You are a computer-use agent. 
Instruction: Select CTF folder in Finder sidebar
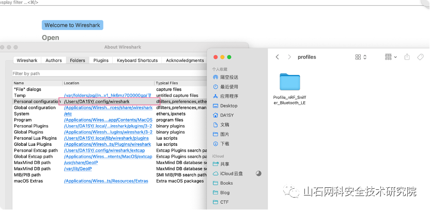[x=221, y=202]
